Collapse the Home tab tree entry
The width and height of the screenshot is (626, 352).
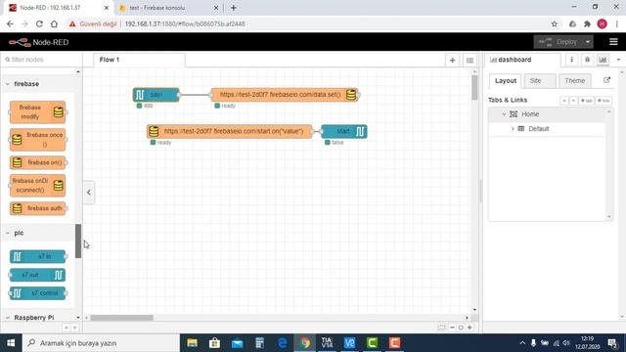coord(504,114)
